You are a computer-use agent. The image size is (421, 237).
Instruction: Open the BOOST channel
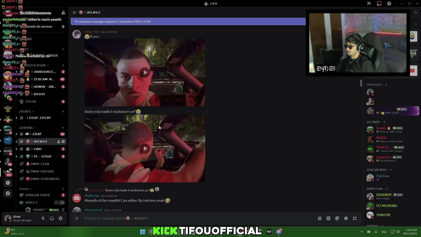click(x=42, y=94)
